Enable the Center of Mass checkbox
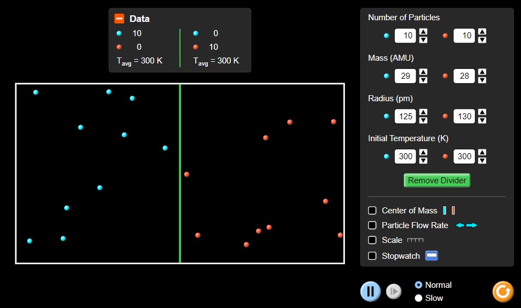The width and height of the screenshot is (521, 308). pos(372,211)
